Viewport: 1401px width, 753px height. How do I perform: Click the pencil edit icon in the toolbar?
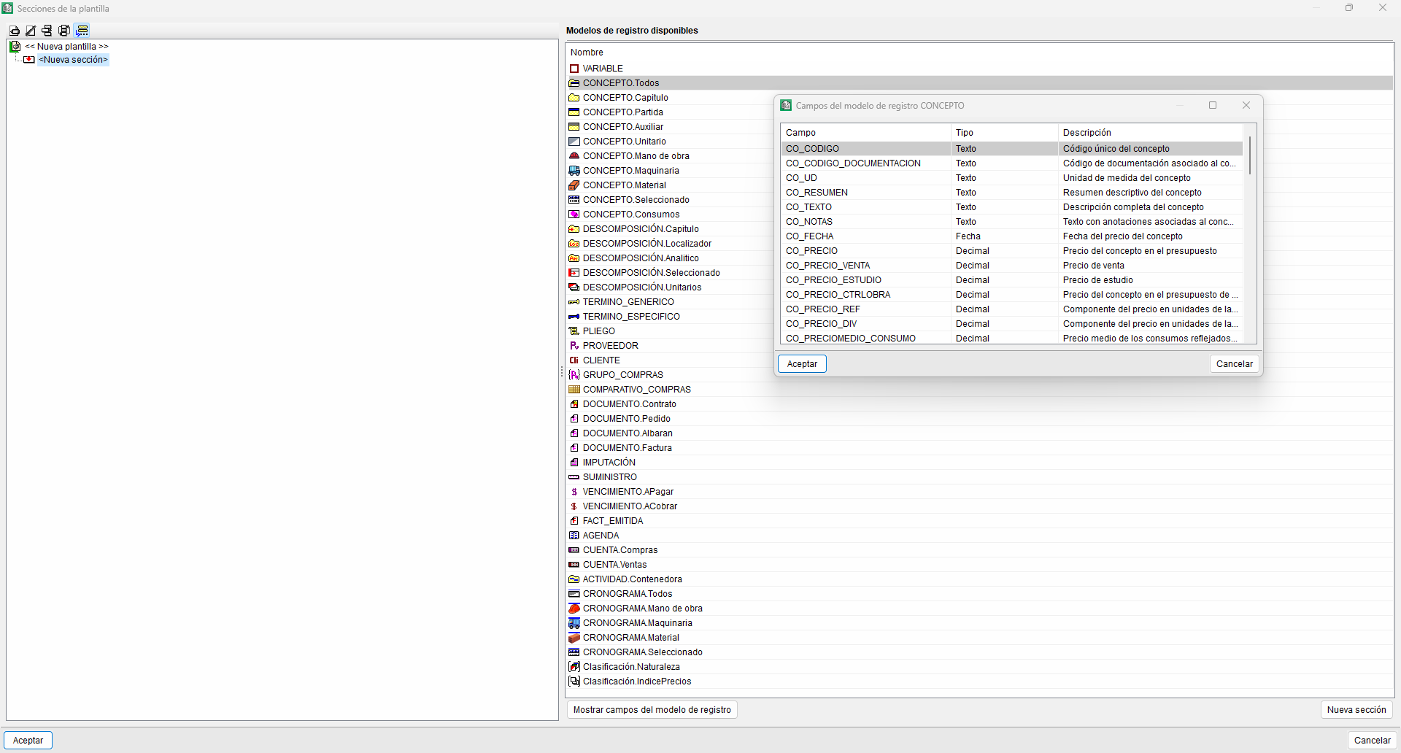(31, 31)
